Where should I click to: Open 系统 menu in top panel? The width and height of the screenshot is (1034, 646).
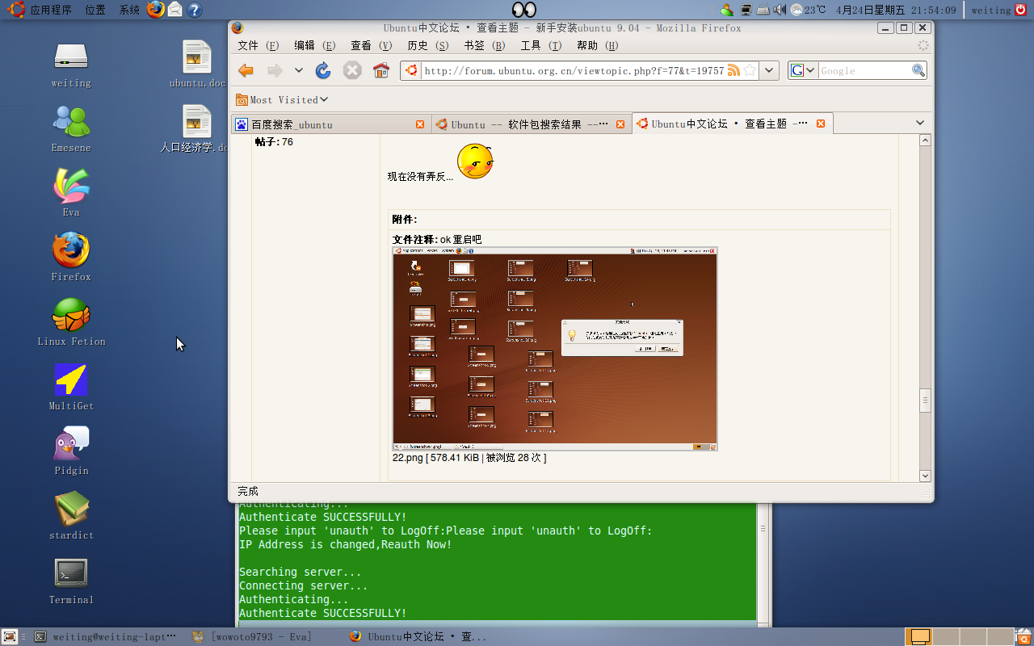(129, 10)
